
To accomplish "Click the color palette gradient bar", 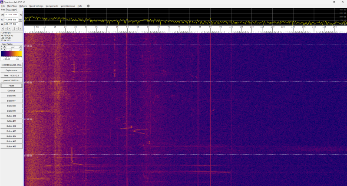I will click(x=11, y=54).
